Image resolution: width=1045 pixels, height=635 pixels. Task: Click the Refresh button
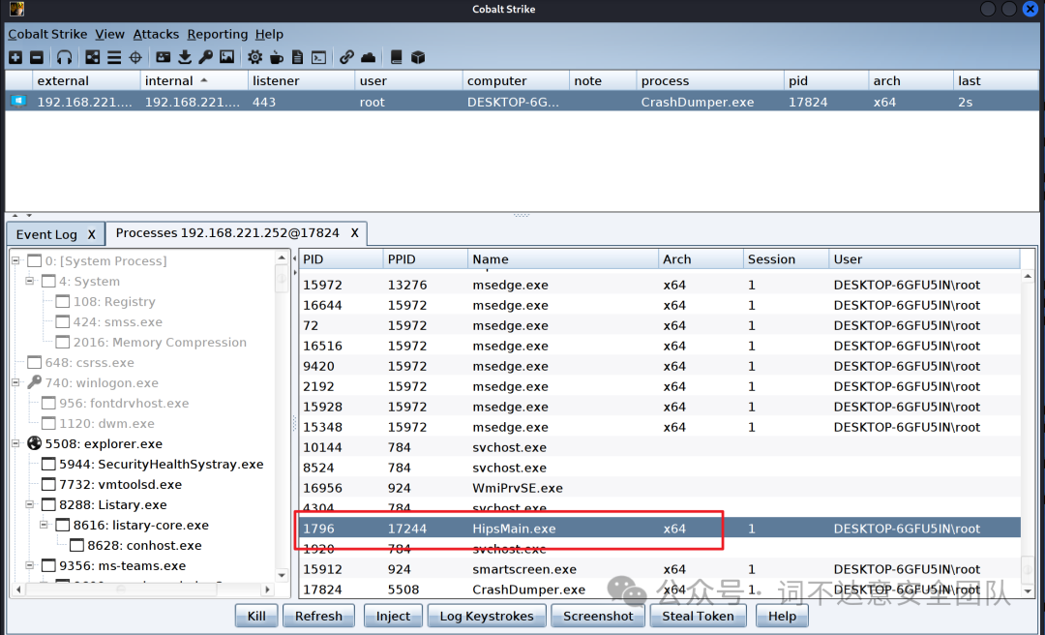point(318,616)
